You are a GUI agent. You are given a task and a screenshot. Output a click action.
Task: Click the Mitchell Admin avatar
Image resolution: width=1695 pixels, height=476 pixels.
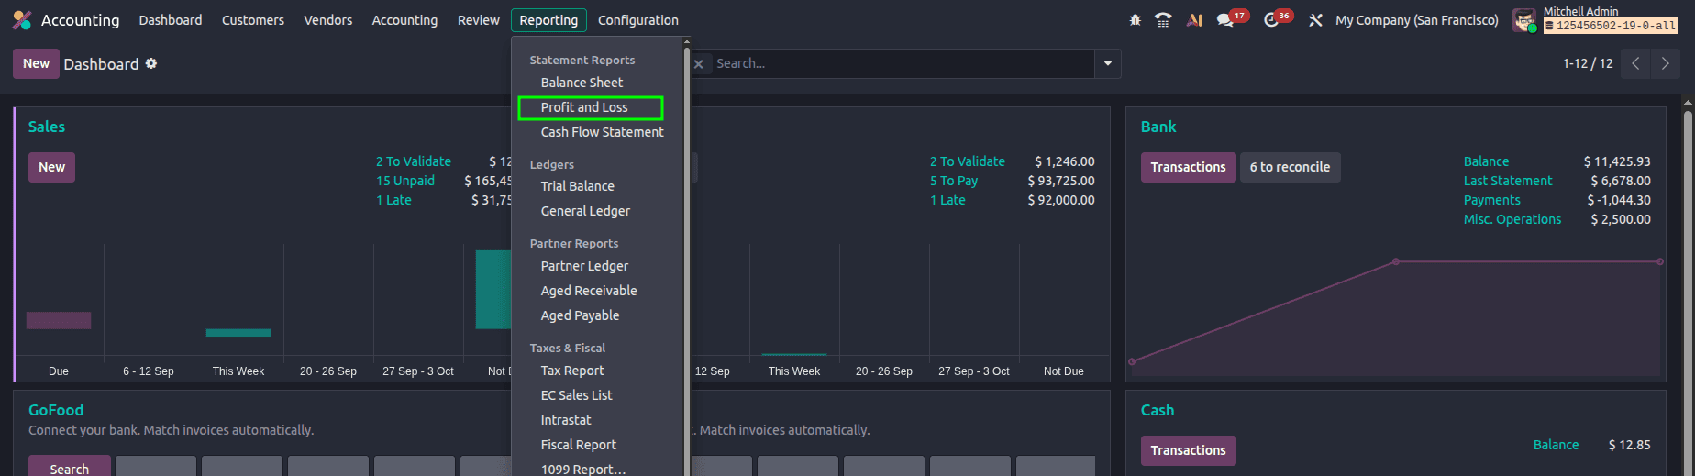click(x=1524, y=20)
